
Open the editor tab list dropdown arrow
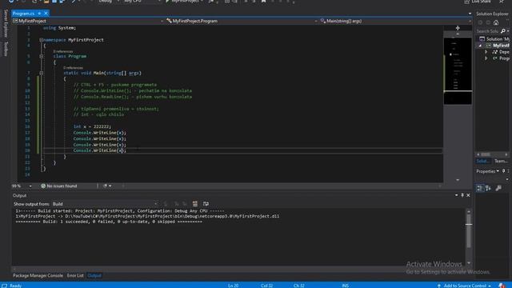[x=470, y=14]
